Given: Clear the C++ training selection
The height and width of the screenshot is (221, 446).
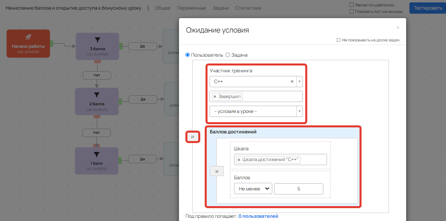Looking at the screenshot, I should (x=292, y=82).
